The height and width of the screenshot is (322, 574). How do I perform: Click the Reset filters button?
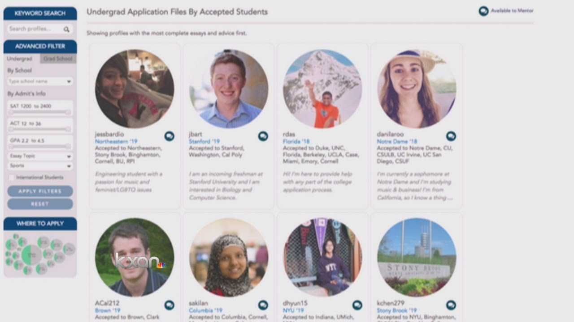click(40, 204)
